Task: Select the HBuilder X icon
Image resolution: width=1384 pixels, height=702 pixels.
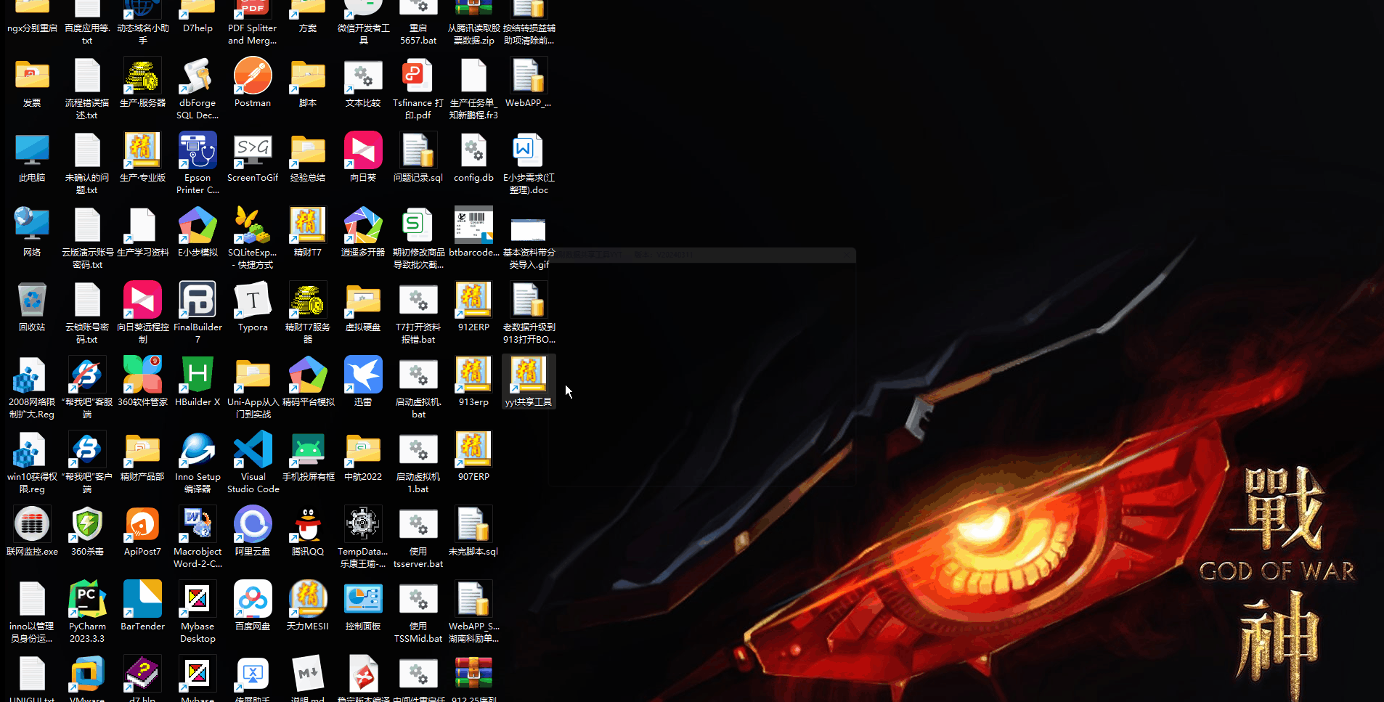Action: click(x=198, y=375)
